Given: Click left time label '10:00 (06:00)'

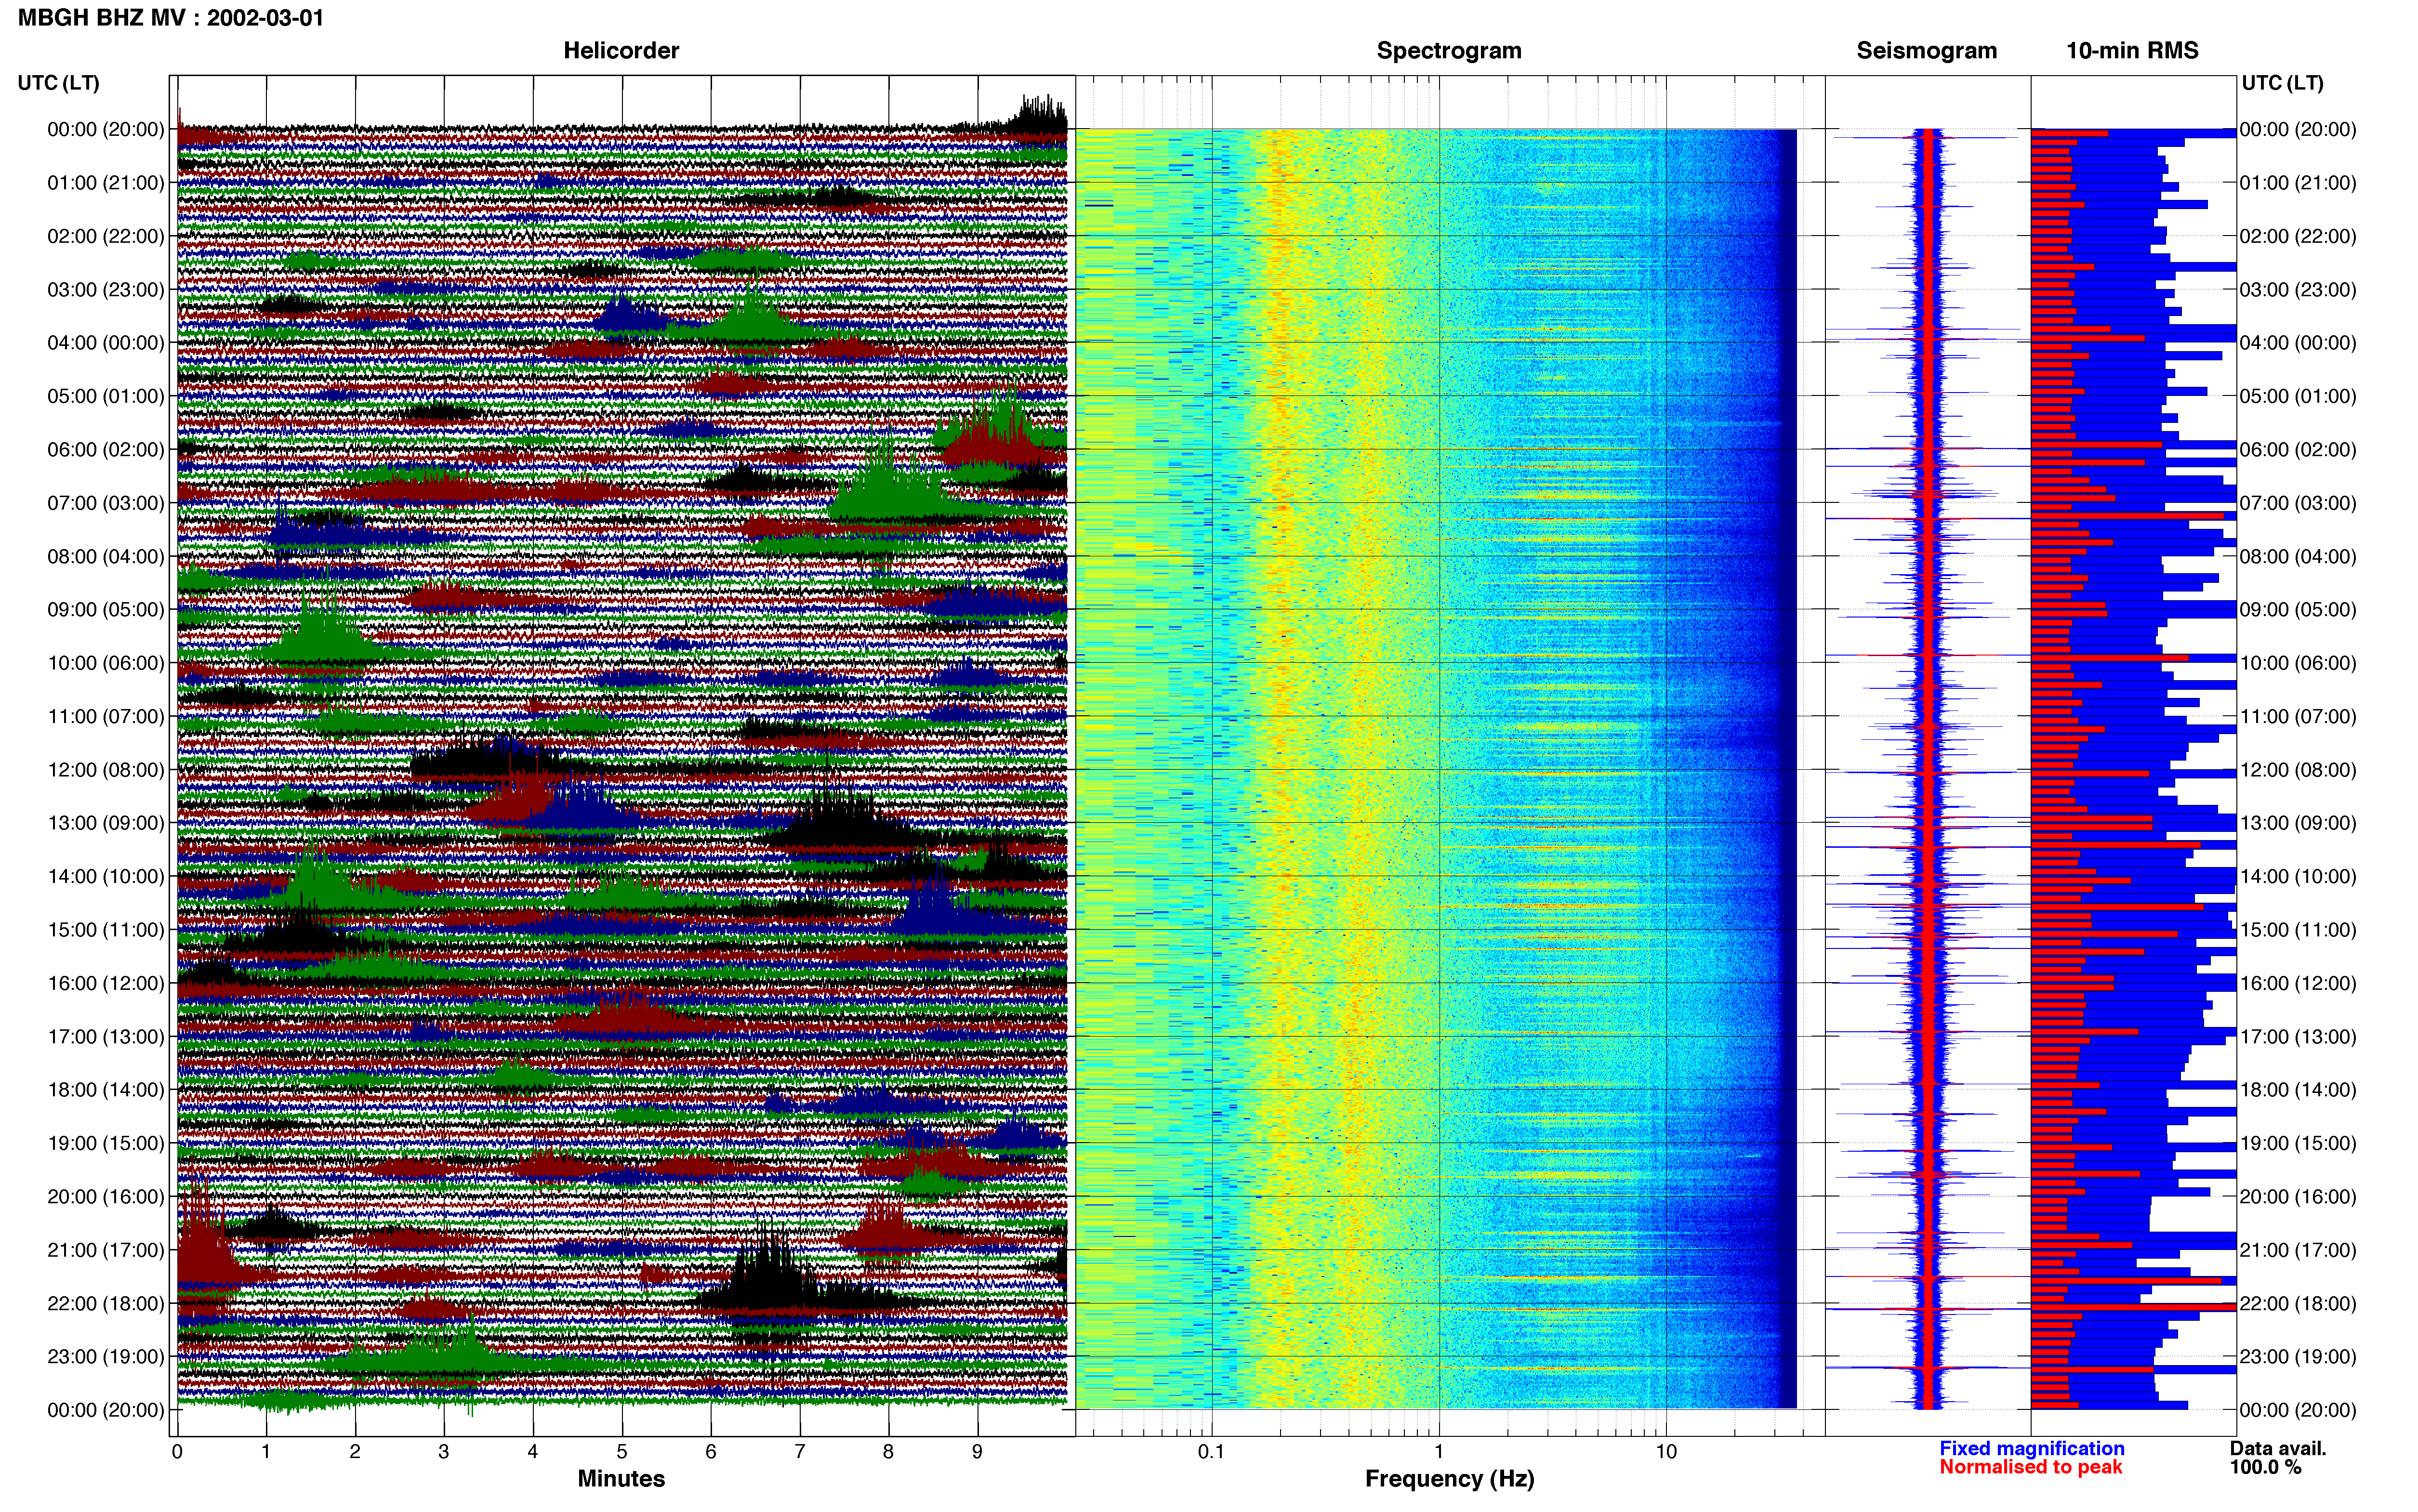Looking at the screenshot, I should tap(106, 663).
